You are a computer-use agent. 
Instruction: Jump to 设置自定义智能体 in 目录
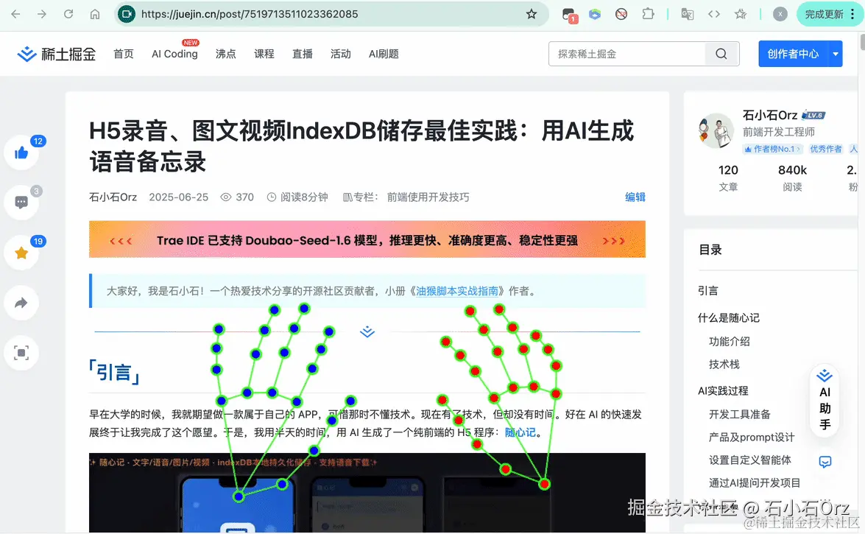point(749,460)
